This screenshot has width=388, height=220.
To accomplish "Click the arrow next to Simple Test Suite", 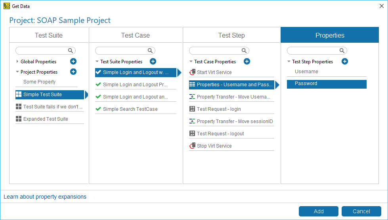I will [86, 95].
